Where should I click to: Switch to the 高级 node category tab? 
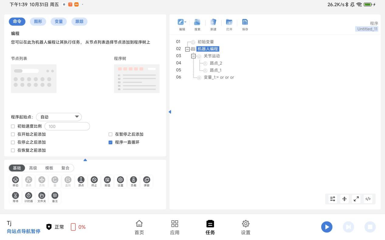pyautogui.click(x=33, y=168)
